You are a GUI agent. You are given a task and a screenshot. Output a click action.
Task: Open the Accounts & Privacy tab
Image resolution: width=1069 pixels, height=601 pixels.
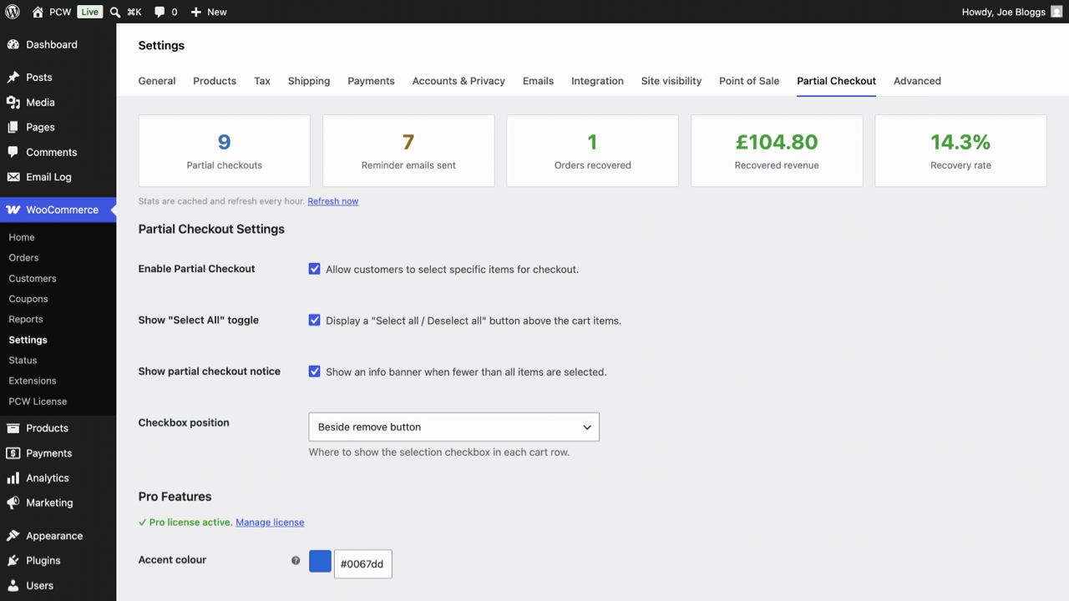coord(459,81)
